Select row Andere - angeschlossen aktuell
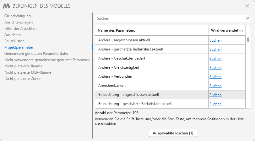The width and height of the screenshot is (255, 141). click(x=151, y=40)
